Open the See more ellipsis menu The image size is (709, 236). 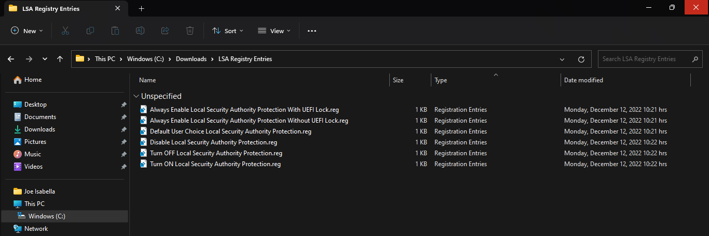[312, 31]
